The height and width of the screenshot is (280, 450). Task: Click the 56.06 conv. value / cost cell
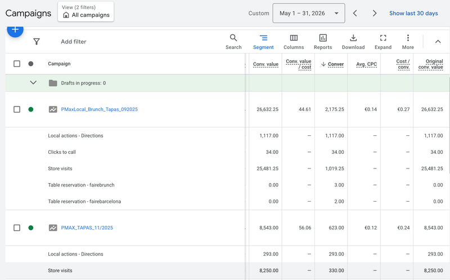click(x=305, y=228)
